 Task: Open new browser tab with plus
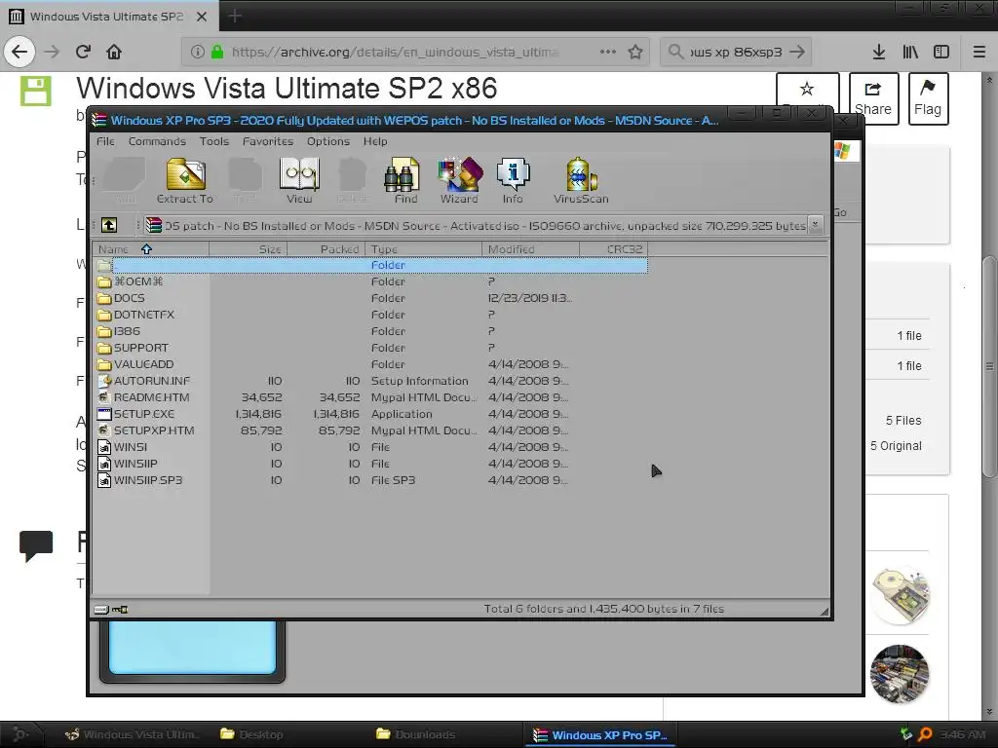point(235,16)
